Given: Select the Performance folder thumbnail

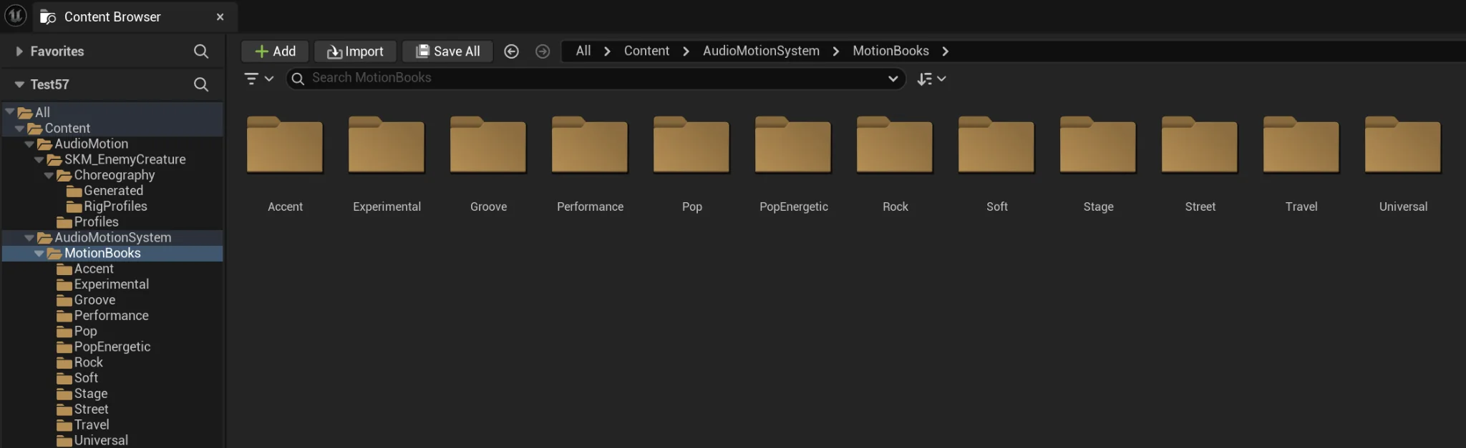Looking at the screenshot, I should pyautogui.click(x=590, y=145).
